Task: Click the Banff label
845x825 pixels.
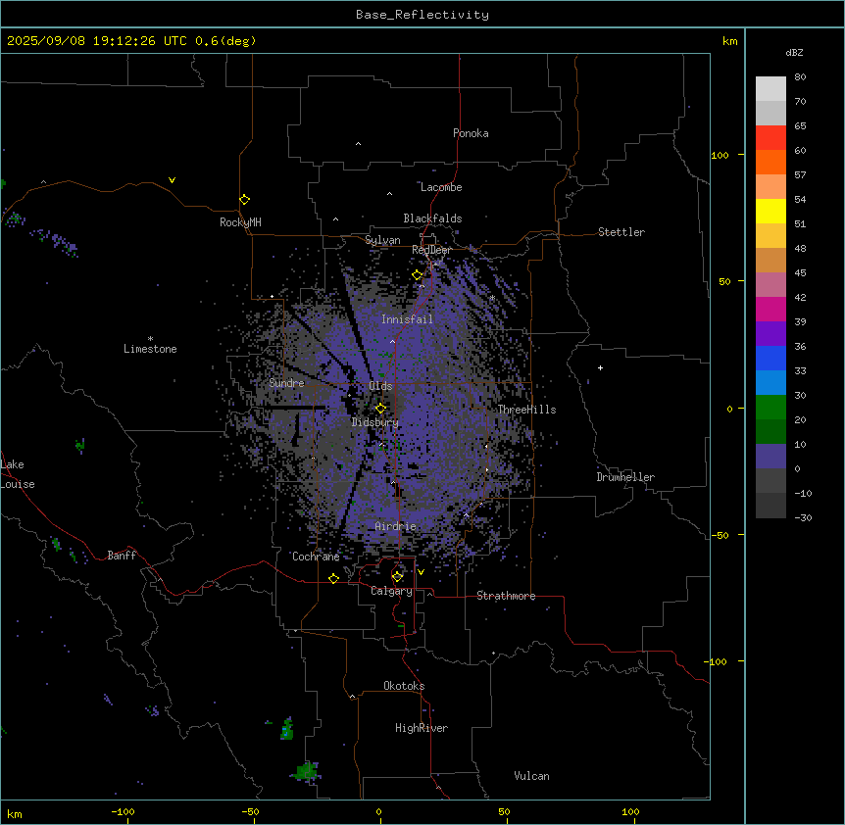Action: coord(122,556)
